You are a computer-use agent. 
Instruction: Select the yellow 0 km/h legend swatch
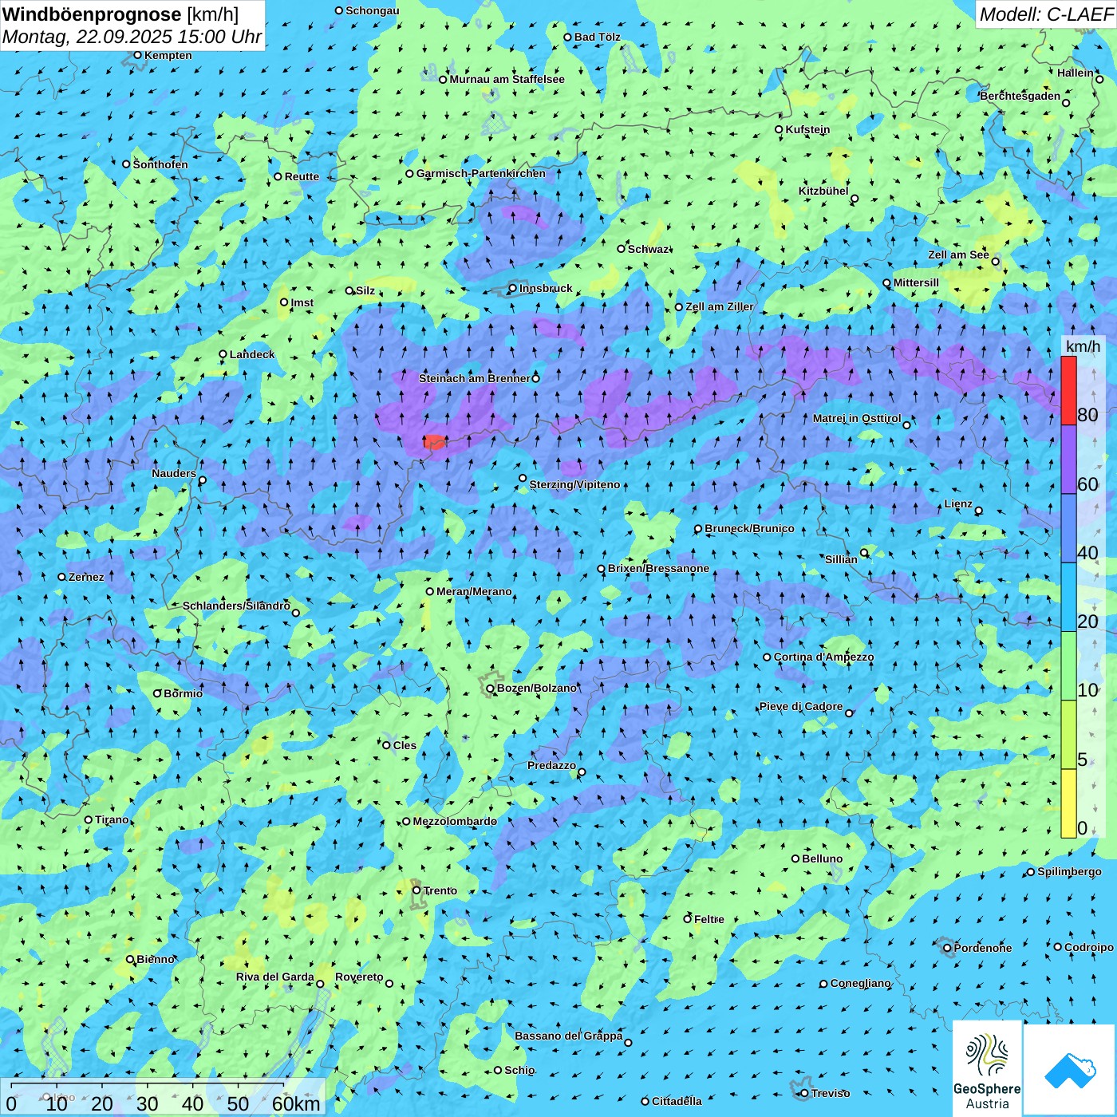coord(1068,803)
